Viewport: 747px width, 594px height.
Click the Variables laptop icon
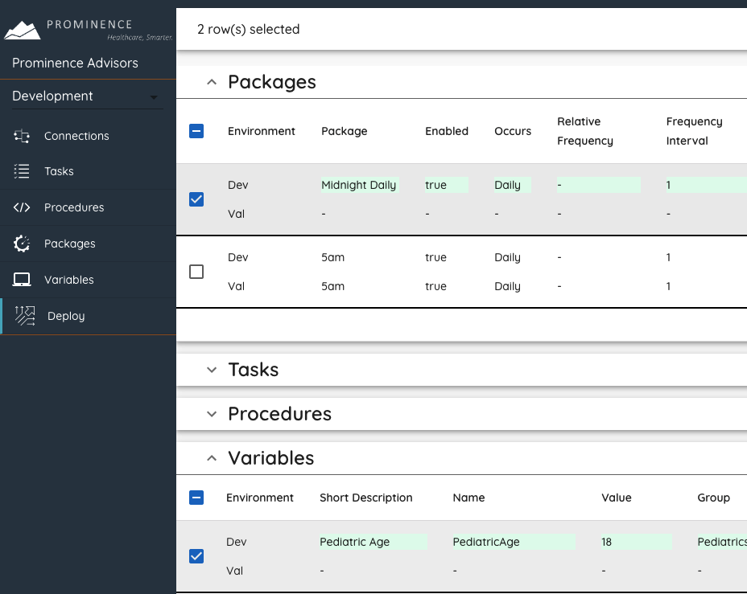22,280
